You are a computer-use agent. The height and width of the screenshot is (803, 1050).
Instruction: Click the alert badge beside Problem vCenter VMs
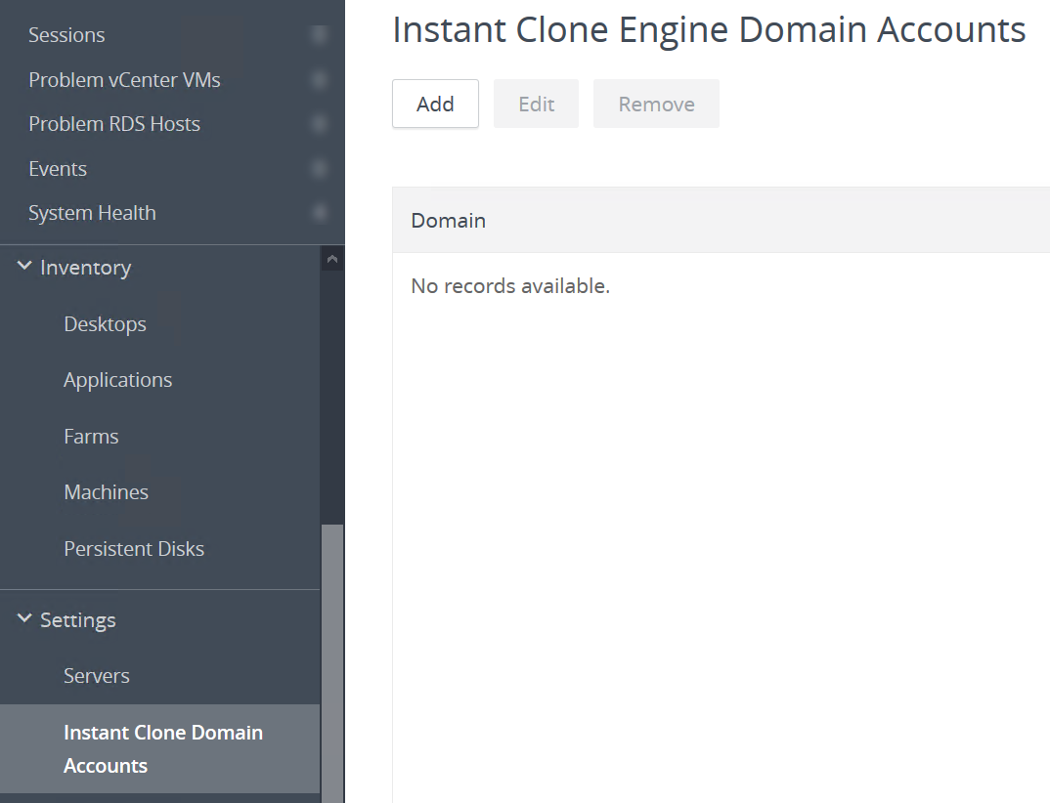(320, 78)
